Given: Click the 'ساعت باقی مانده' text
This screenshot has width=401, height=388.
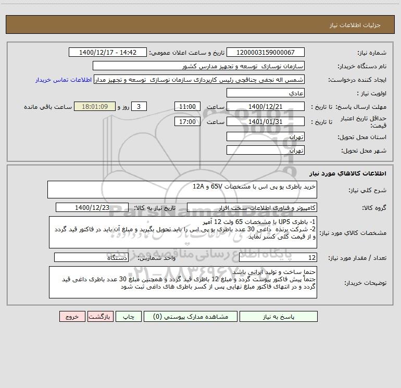Looking at the screenshot, I should [48, 107].
